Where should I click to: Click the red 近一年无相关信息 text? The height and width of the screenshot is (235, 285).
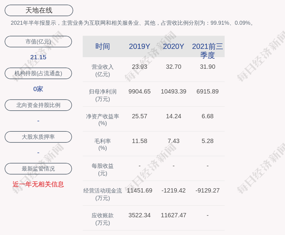click(38, 184)
